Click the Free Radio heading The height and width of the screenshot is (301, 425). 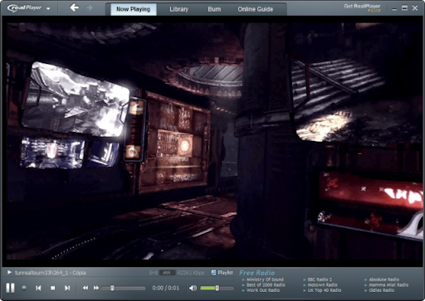coord(256,273)
